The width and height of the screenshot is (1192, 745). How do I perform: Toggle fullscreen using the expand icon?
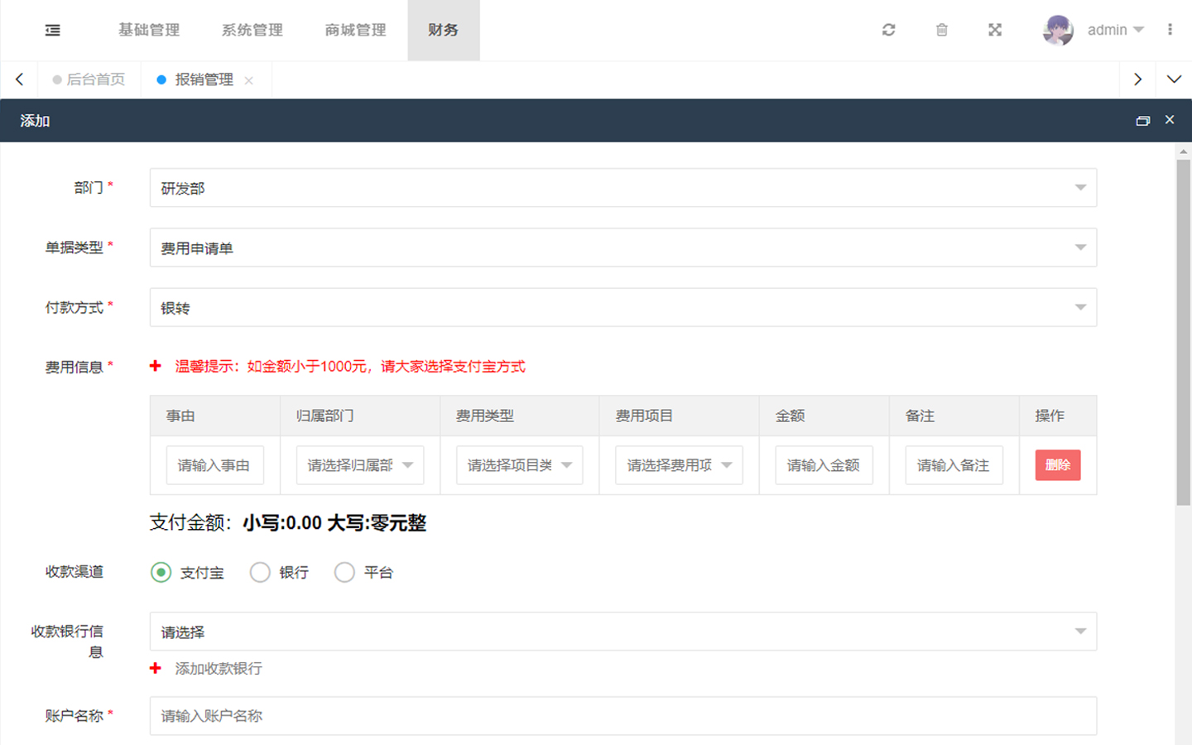[995, 30]
